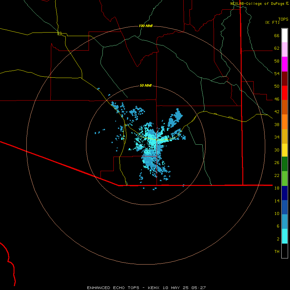The width and height of the screenshot is (290, 290).
Task: Select the "22" legend value
Action: (x=277, y=175)
